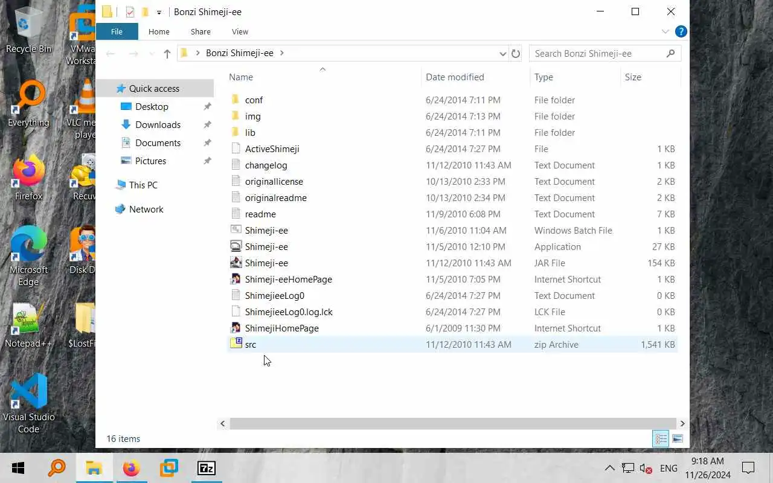773x483 pixels.
Task: Open the Share ribbon tab
Action: (200, 31)
